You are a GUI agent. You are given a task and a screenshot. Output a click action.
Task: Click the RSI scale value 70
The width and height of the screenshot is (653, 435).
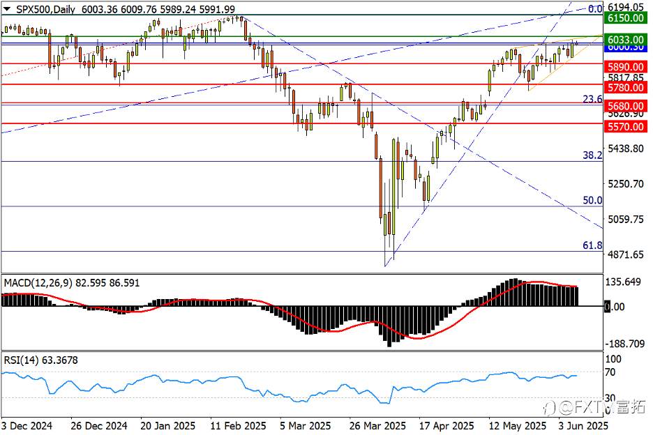(610, 372)
